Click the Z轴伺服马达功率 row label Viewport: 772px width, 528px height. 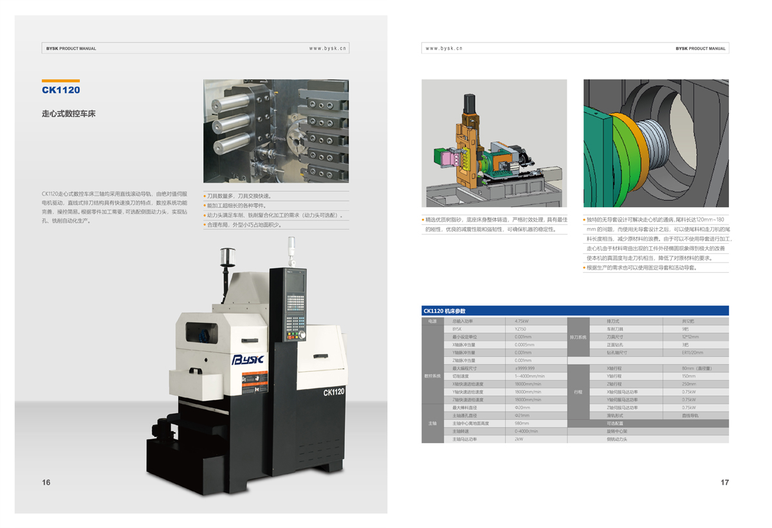(x=622, y=408)
